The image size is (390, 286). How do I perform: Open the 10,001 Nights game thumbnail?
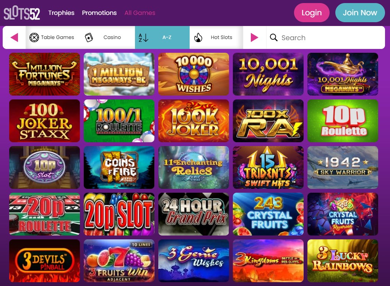268,74
